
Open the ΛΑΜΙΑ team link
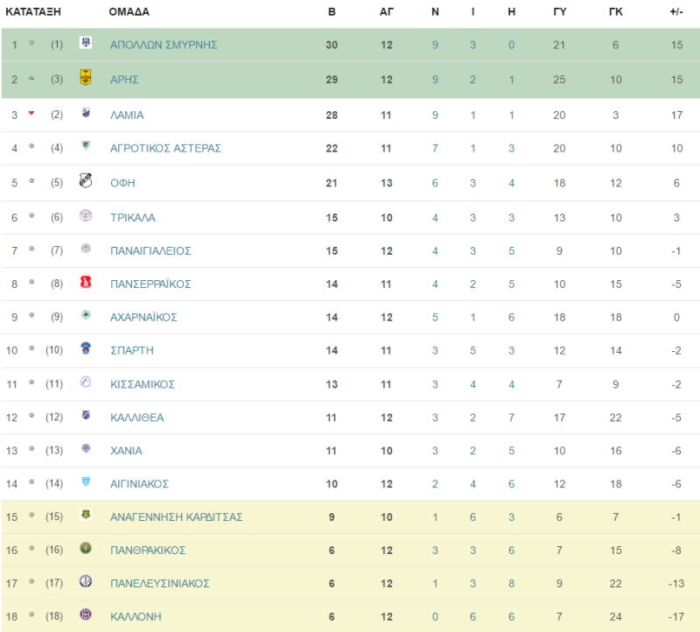127,116
